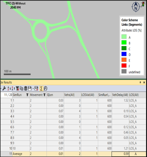This screenshot has width=147, height=157.
Task: Select the 0.19 VehDelay cell
Action: pyautogui.click(x=120, y=111)
